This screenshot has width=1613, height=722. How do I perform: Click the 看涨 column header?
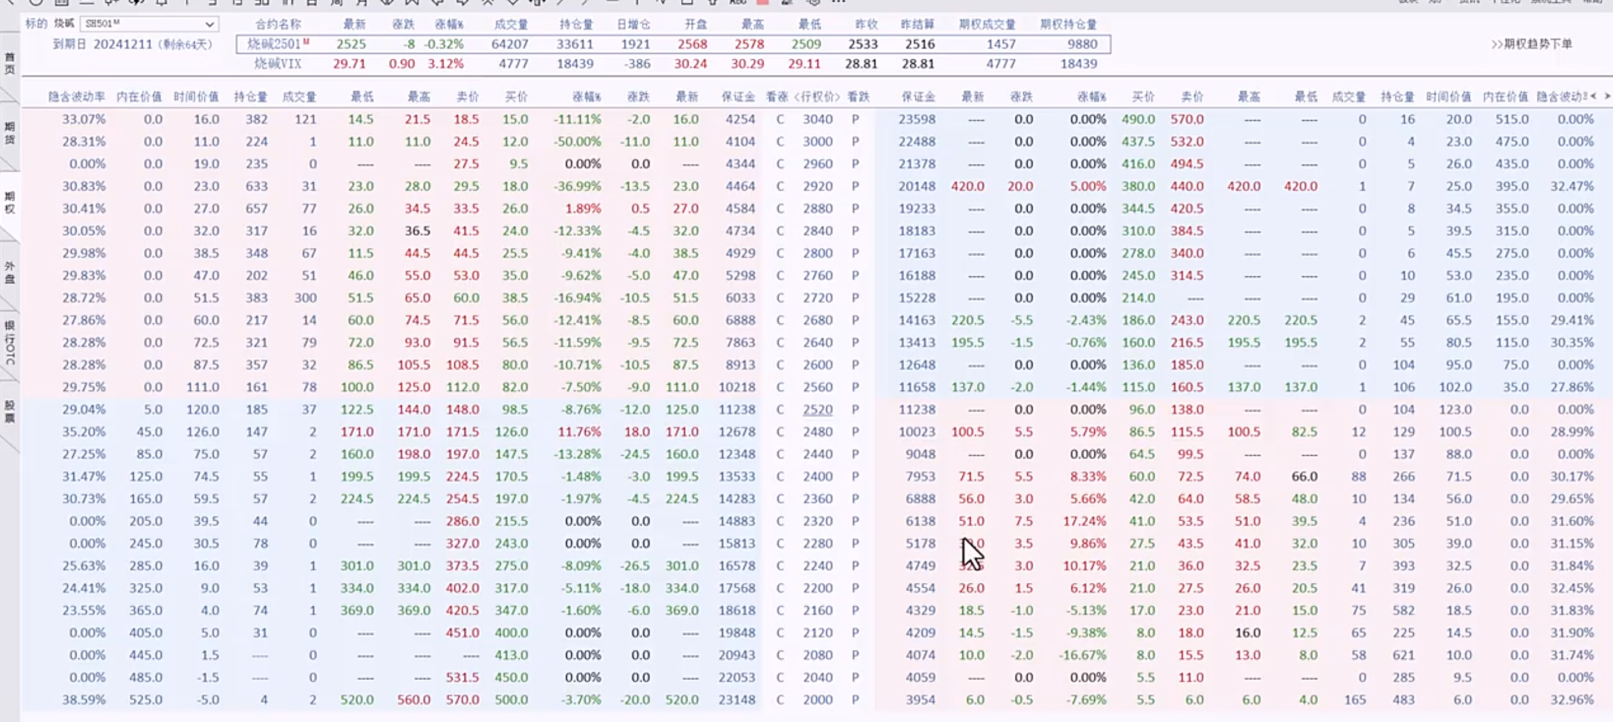pos(777,96)
